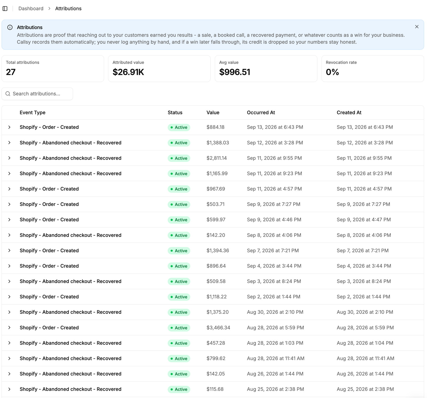
Task: Expand the $967.69 order row
Action: click(x=9, y=189)
